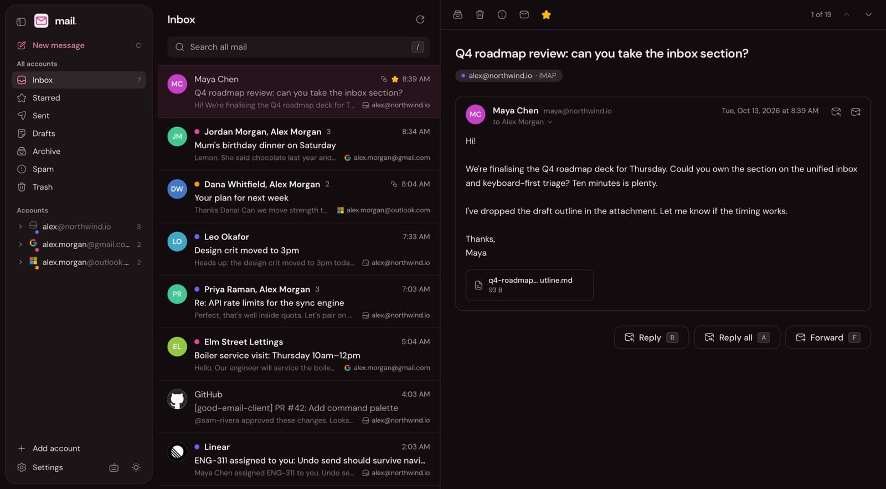
Task: Open the Inbox folder
Action: tap(79, 80)
